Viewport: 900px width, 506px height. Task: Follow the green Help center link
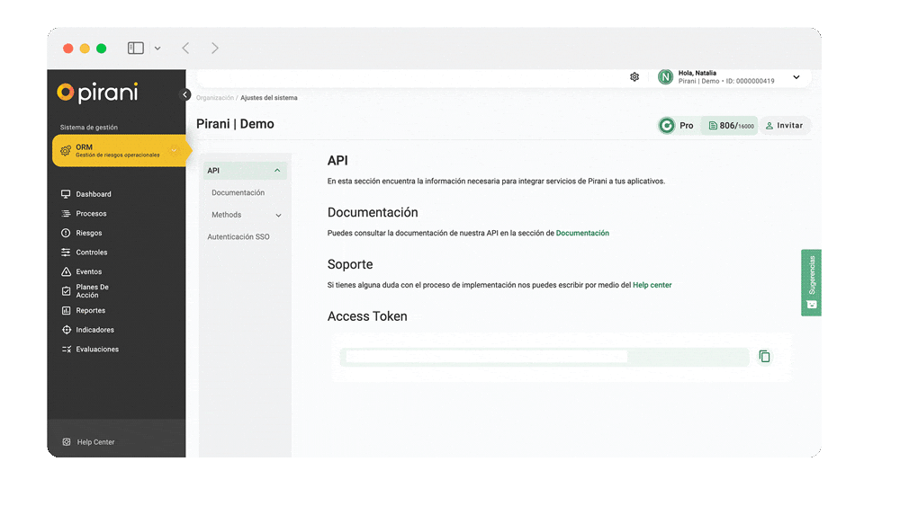pyautogui.click(x=652, y=285)
